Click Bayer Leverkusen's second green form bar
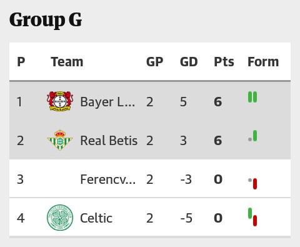 pos(255,97)
